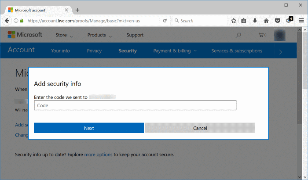Screen dimensions: 308x180
Task: Open the site information icon in address bar
Action: pyautogui.click(x=16, y=21)
